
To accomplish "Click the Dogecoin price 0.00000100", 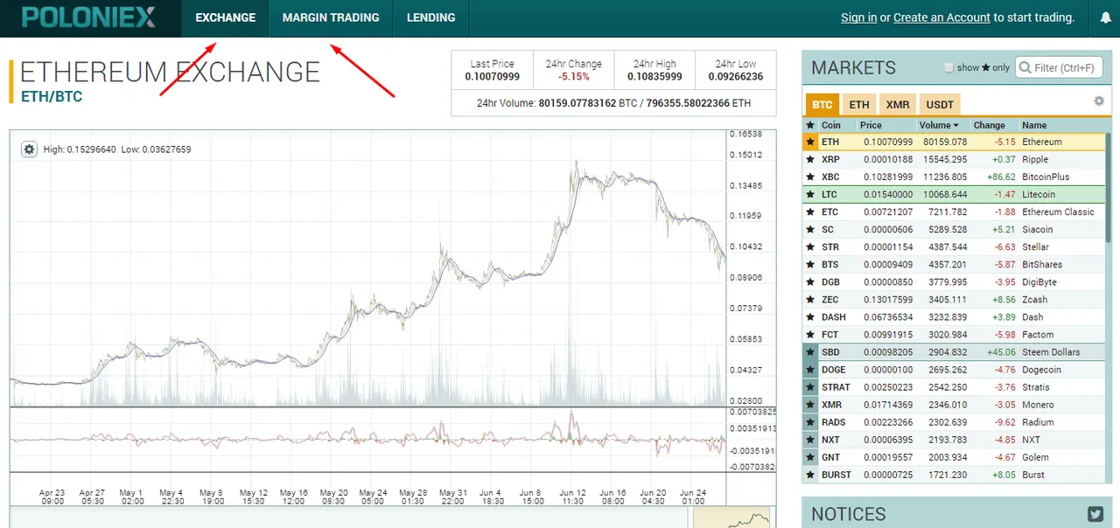I will pos(888,369).
